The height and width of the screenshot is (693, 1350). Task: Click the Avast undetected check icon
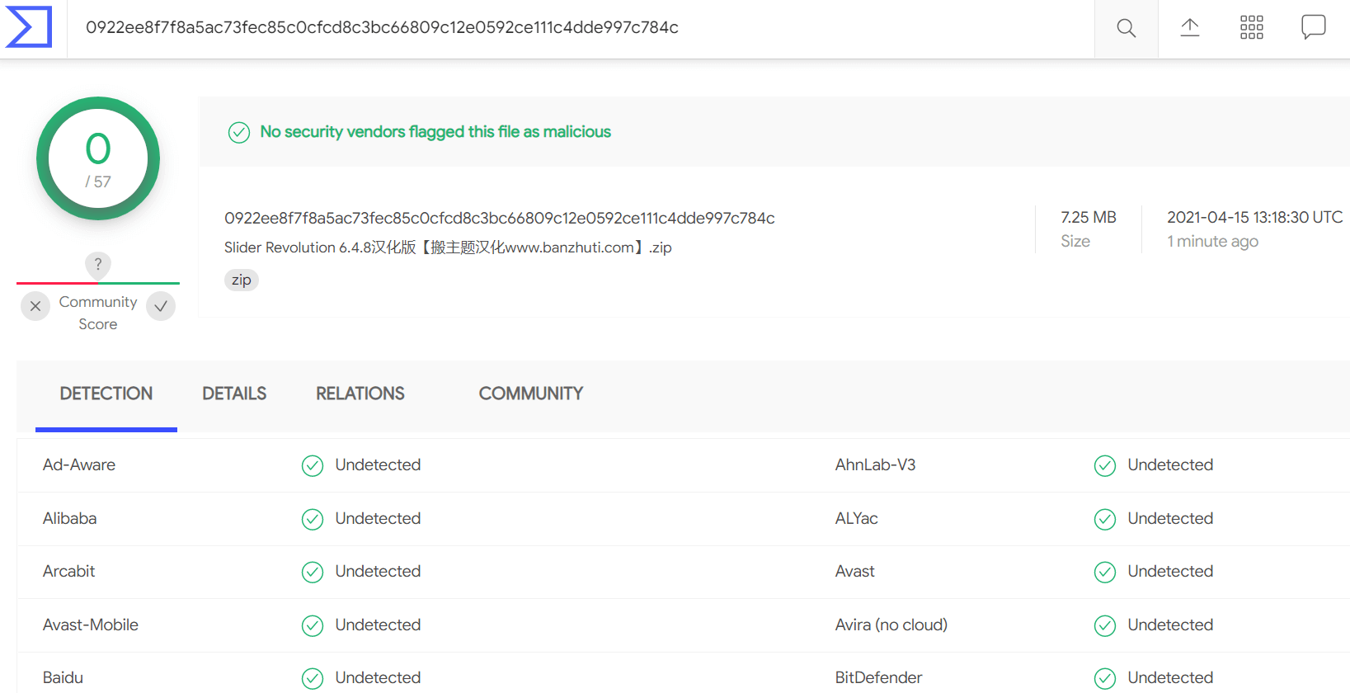[x=1105, y=573]
